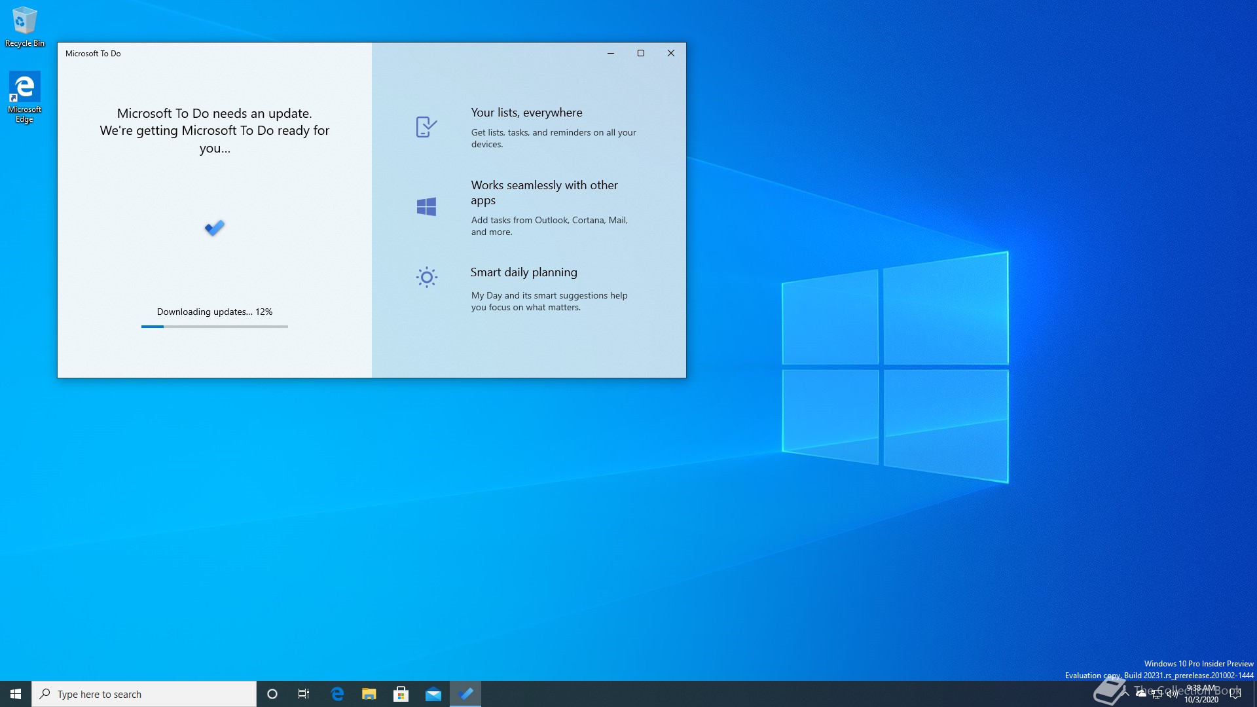The height and width of the screenshot is (707, 1257).
Task: Click 'Works seamlessly with other apps' heading
Action: point(544,192)
